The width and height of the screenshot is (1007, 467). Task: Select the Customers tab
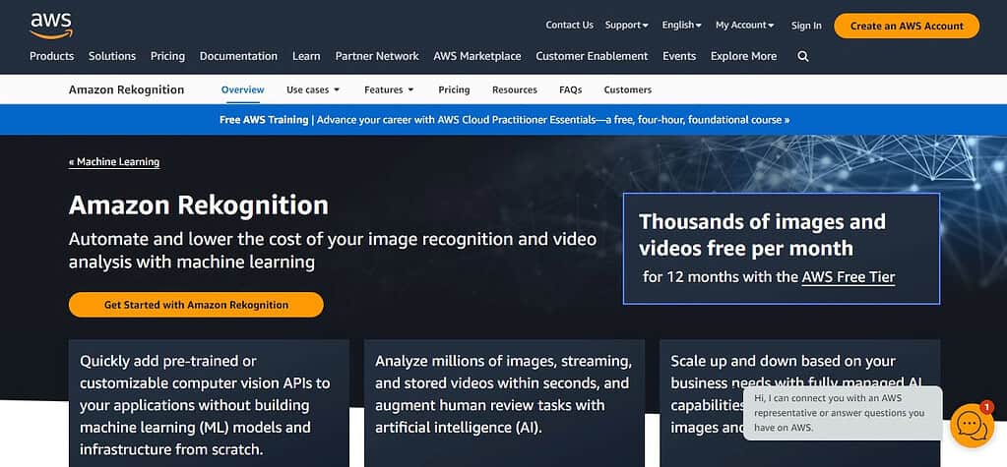pyautogui.click(x=627, y=89)
